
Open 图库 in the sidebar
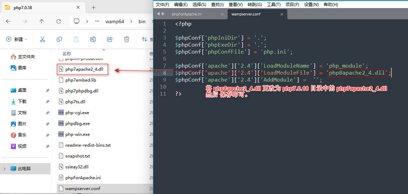(x=18, y=68)
